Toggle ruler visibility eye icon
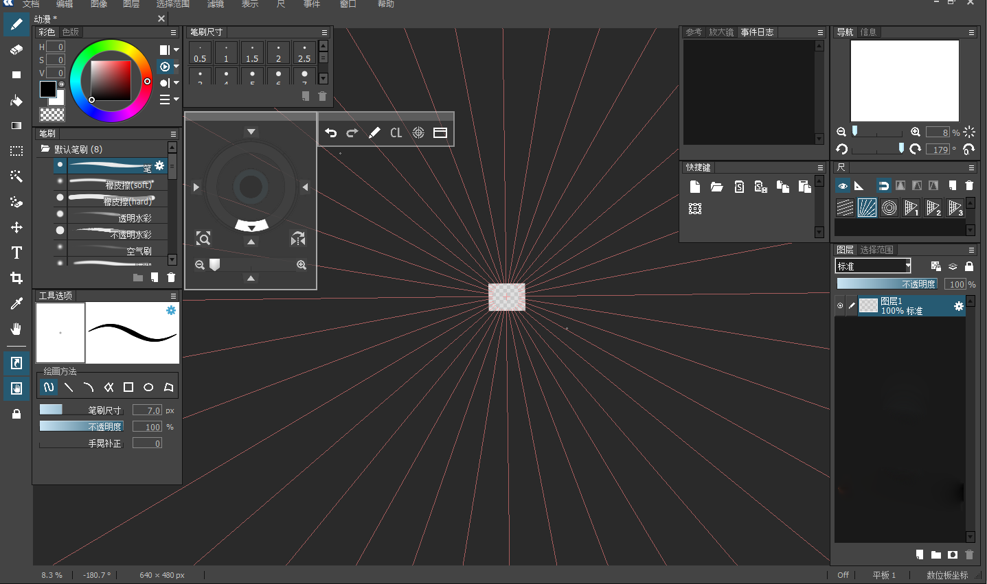 pyautogui.click(x=843, y=185)
